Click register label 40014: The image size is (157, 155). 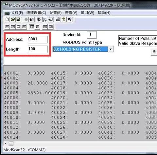pyautogui.click(x=12, y=137)
